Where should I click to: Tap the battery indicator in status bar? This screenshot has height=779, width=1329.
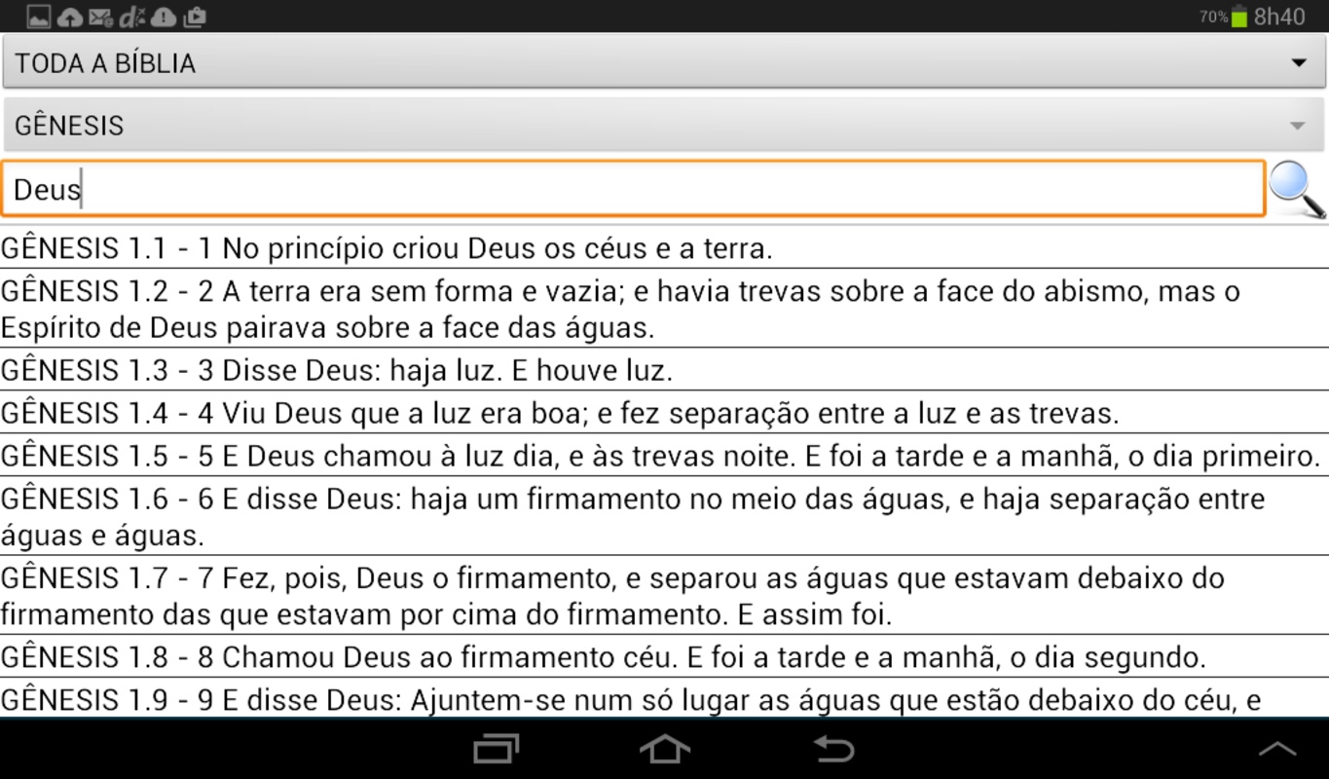click(x=1238, y=17)
